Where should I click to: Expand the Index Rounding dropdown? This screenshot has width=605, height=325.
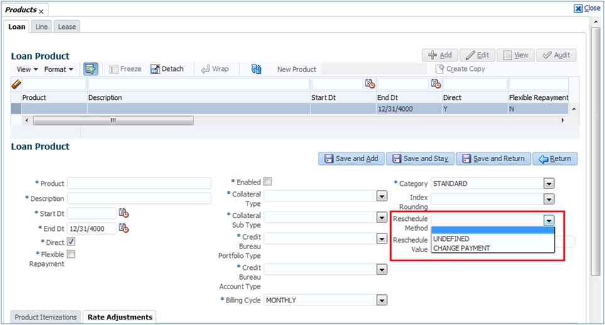coord(548,199)
